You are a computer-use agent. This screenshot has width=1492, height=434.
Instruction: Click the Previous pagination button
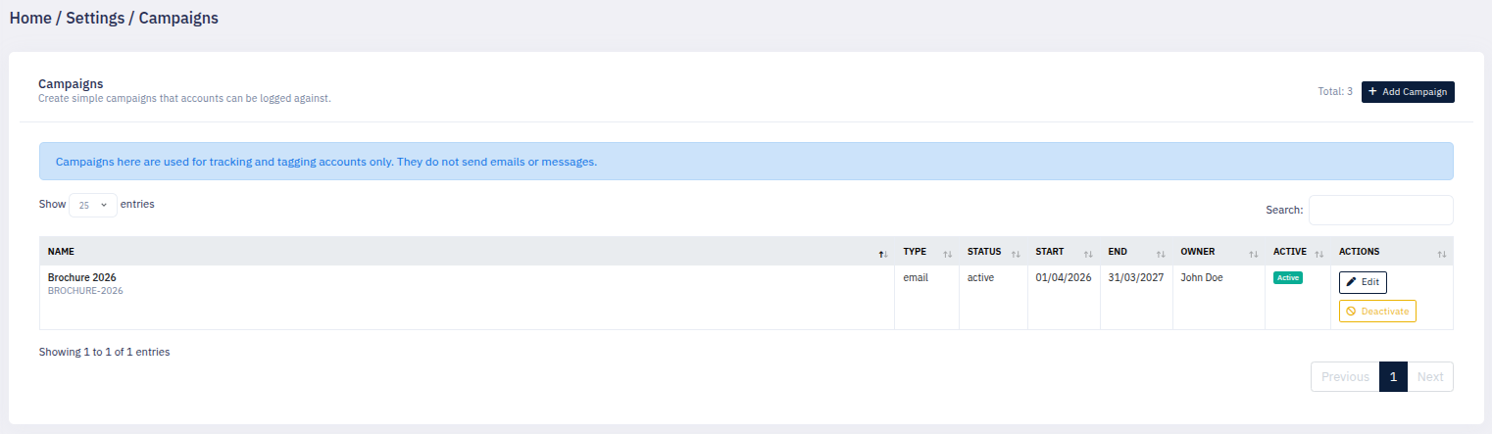click(x=1345, y=377)
